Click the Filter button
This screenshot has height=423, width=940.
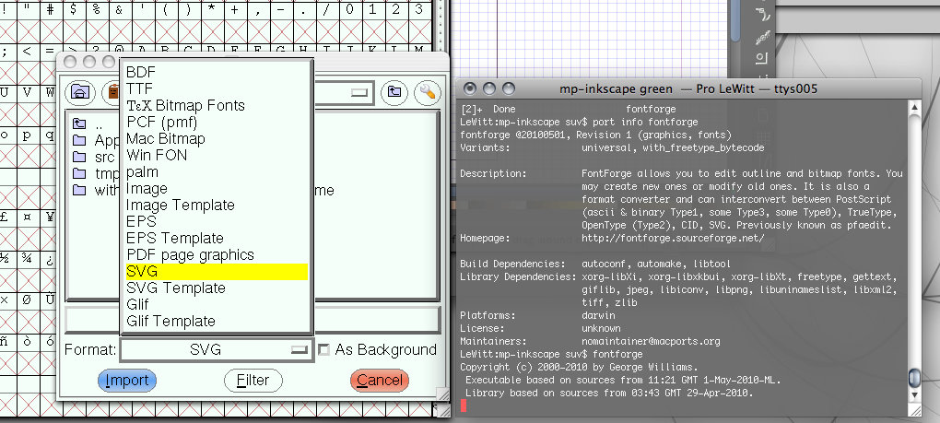253,381
